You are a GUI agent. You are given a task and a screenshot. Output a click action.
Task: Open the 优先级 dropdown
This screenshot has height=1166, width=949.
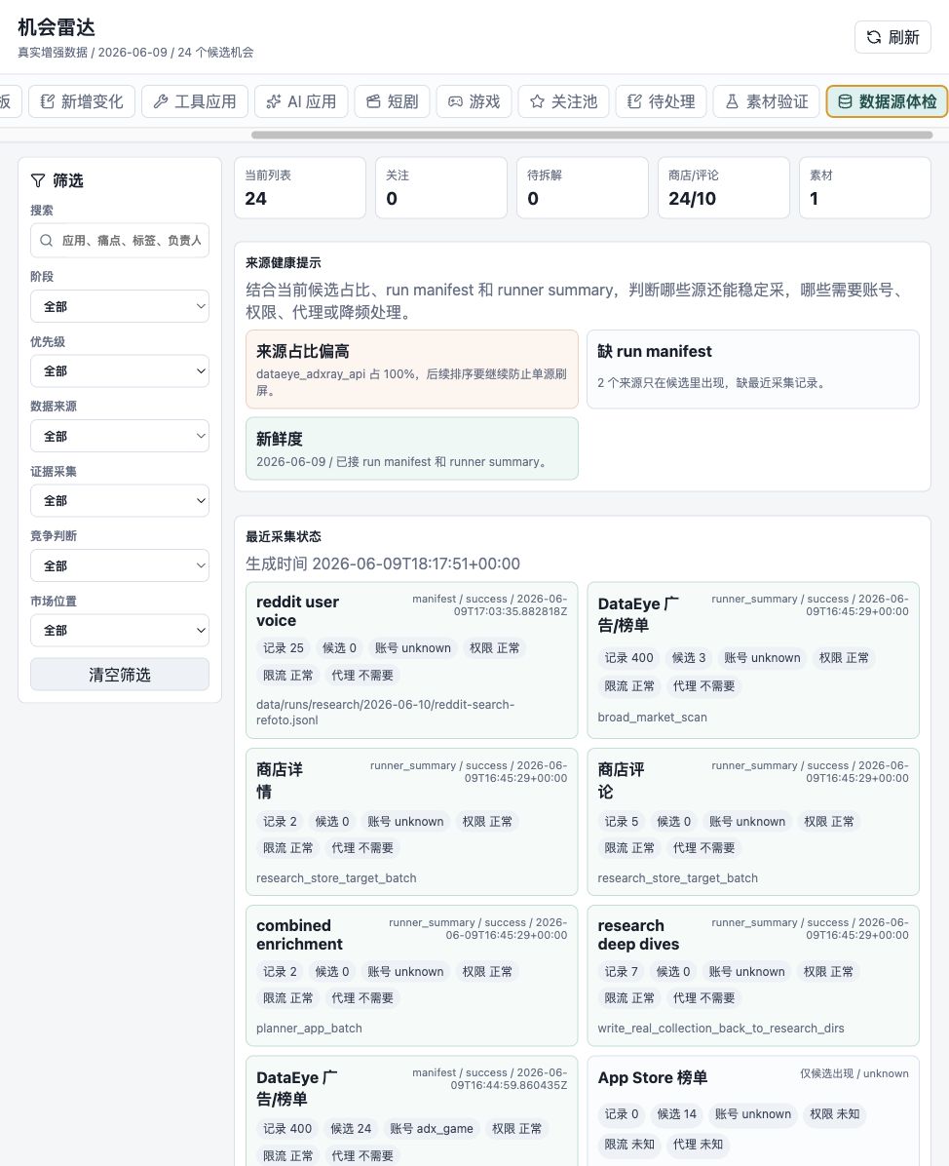click(120, 371)
